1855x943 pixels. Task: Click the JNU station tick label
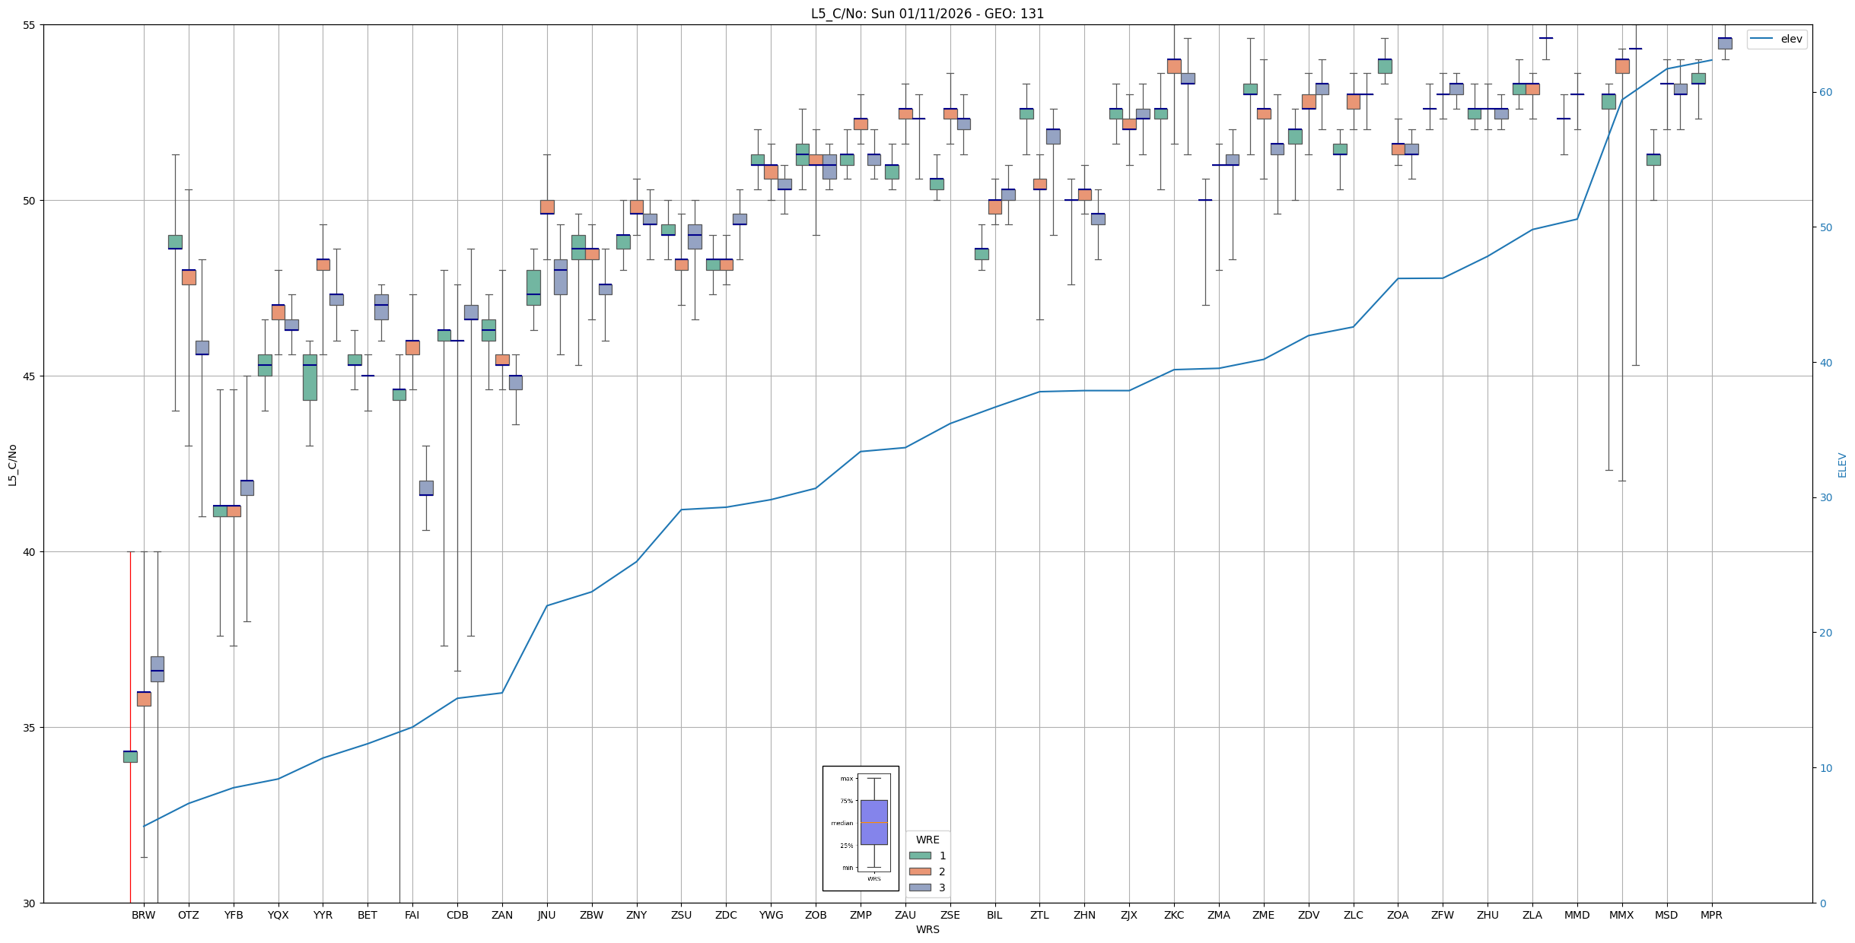coord(546,915)
